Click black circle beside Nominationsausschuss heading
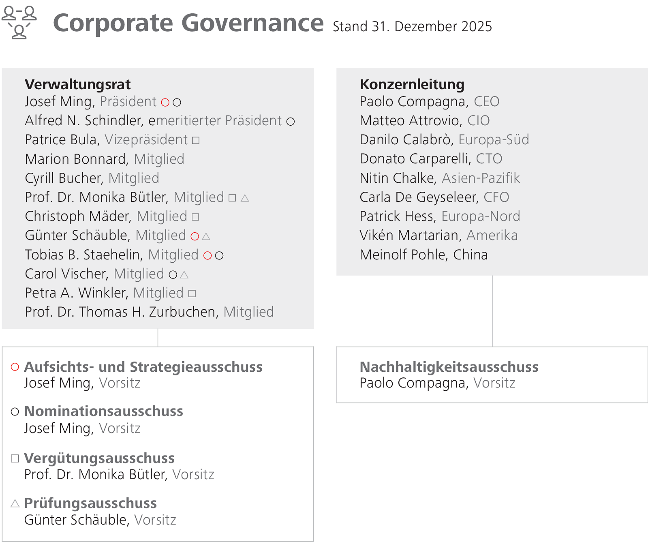648x542 pixels. point(15,412)
